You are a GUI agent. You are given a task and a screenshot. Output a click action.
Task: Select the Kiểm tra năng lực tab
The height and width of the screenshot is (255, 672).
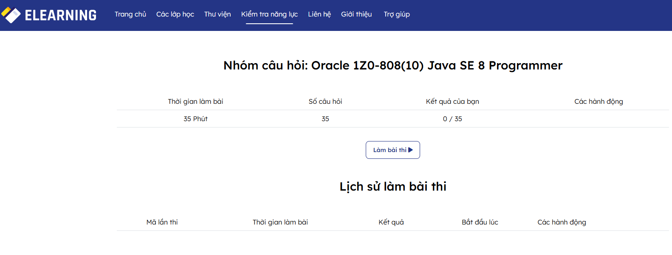(269, 14)
